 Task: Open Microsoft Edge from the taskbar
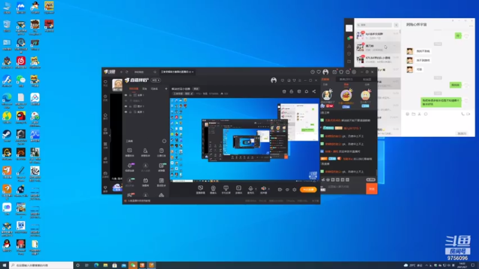click(x=96, y=265)
